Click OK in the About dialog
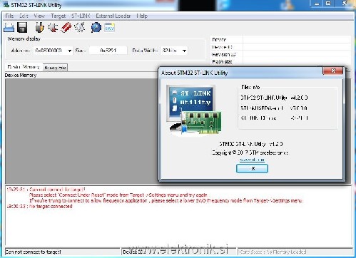The width and height of the screenshot is (356, 258). (252, 168)
